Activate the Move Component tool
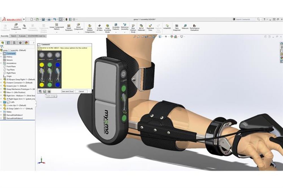Screen dimensions: 283x188 pos(78,27)
